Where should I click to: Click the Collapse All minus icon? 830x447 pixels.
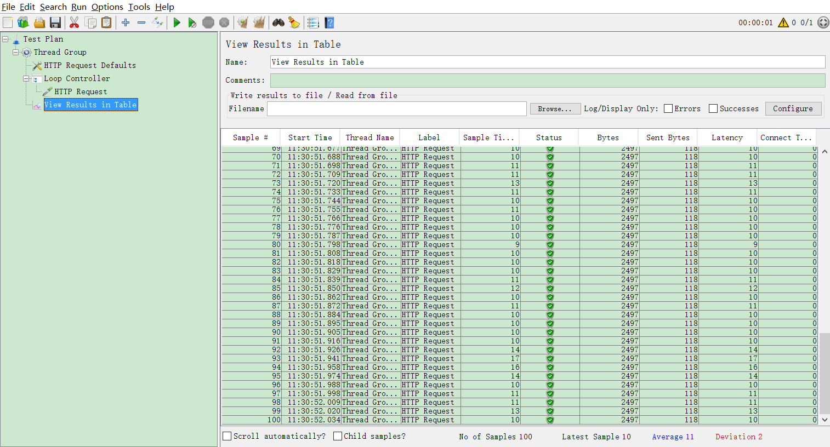coord(141,22)
